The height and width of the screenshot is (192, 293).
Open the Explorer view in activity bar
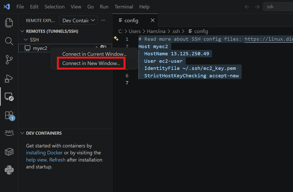coord(9,23)
